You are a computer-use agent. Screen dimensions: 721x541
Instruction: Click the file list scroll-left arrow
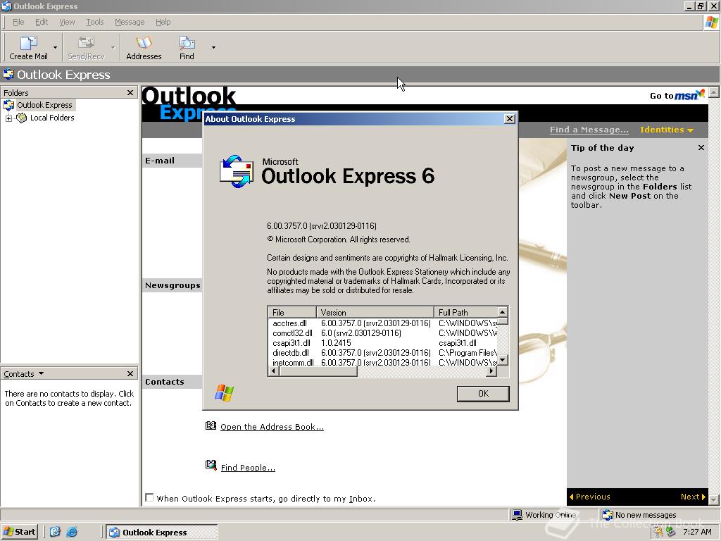(274, 371)
